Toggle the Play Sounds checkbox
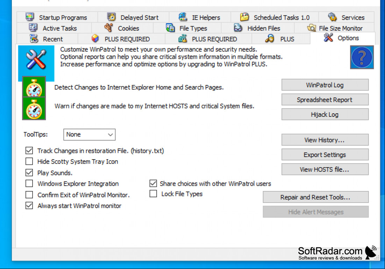 tap(29, 172)
